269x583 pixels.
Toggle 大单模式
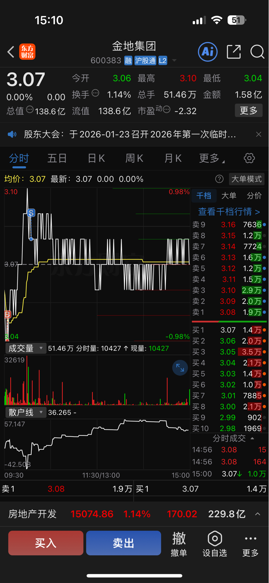[x=247, y=179]
